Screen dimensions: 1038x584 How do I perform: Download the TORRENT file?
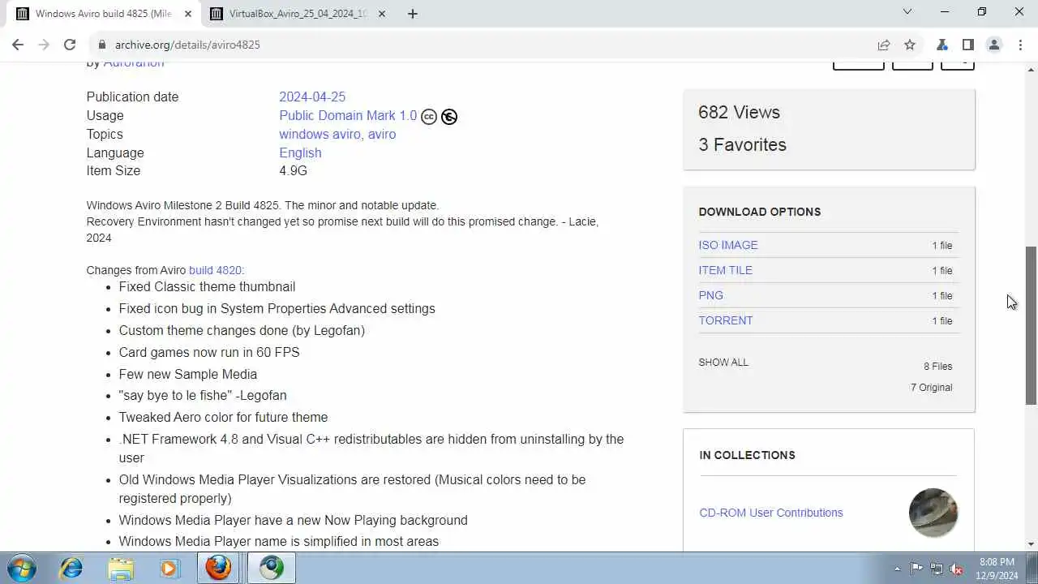tap(726, 320)
